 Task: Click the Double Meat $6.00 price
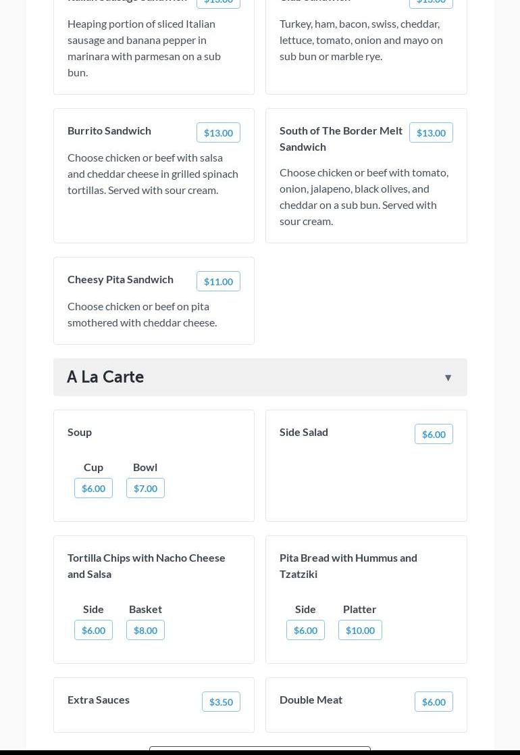click(x=434, y=702)
